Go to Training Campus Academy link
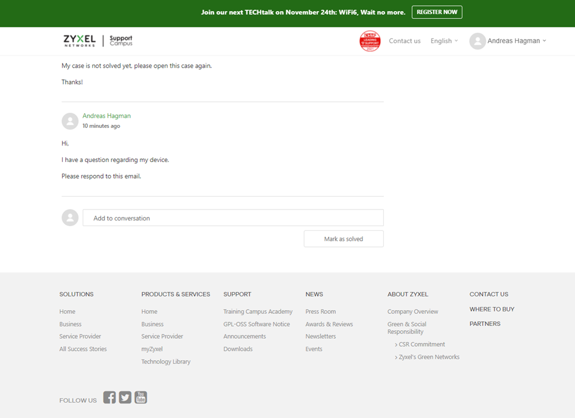575x418 pixels. pyautogui.click(x=257, y=311)
